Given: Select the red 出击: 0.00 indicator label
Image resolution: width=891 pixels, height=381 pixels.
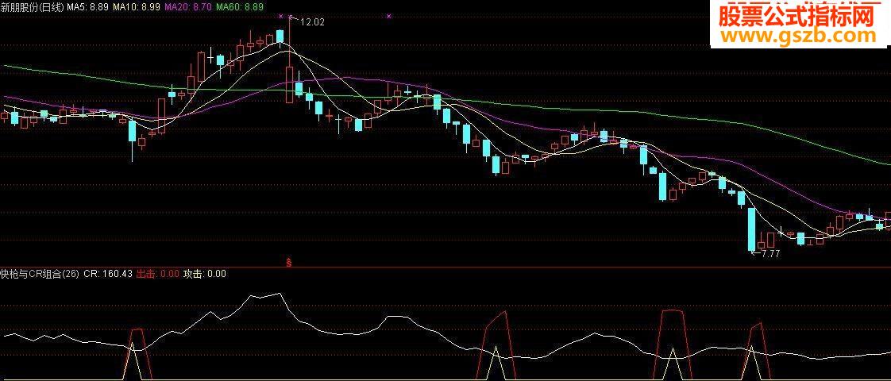Looking at the screenshot, I should coord(159,274).
